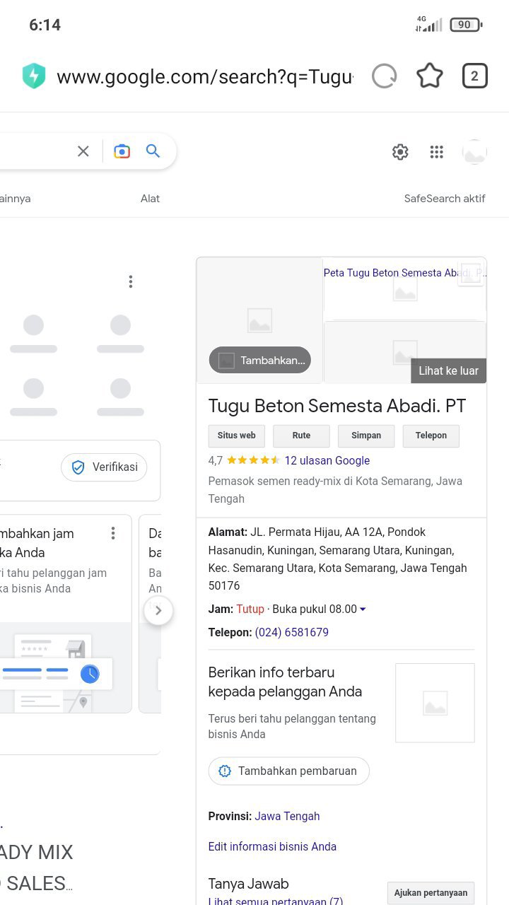Open three-dot menu on the hours card

[x=112, y=534]
